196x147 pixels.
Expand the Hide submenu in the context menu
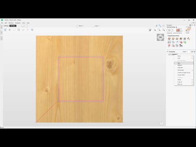click(x=184, y=58)
